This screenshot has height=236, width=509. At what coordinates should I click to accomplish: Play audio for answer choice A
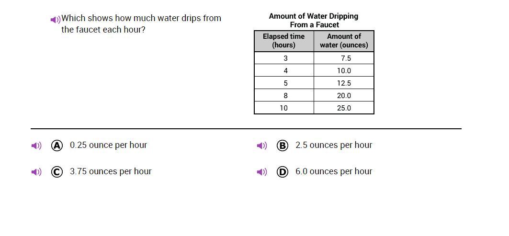click(36, 146)
